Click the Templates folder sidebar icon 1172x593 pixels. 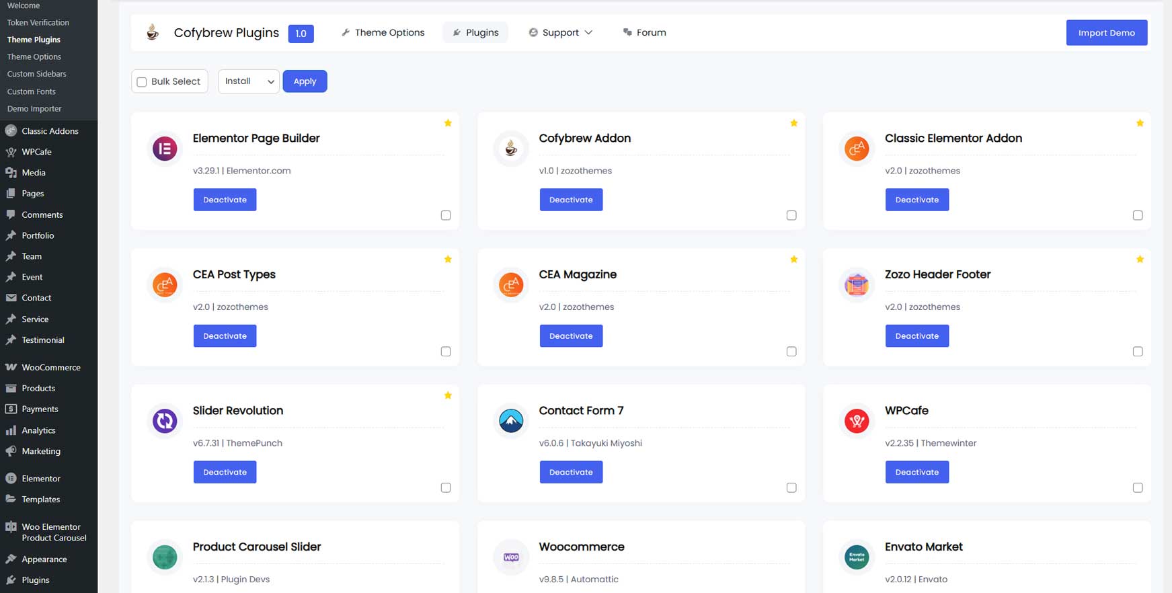click(11, 499)
